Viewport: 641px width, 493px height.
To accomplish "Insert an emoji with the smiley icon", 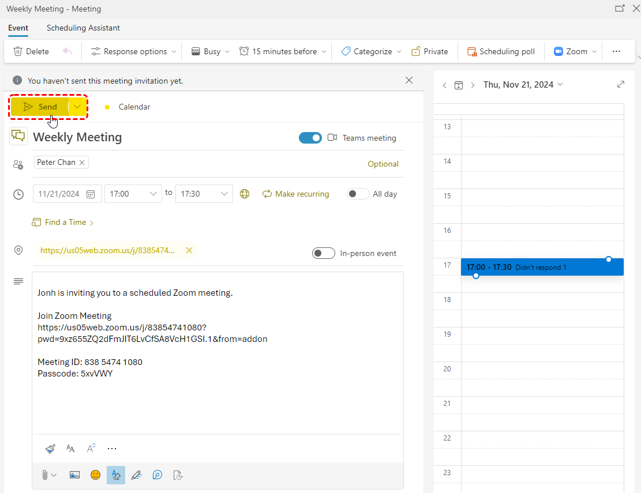I will (95, 475).
